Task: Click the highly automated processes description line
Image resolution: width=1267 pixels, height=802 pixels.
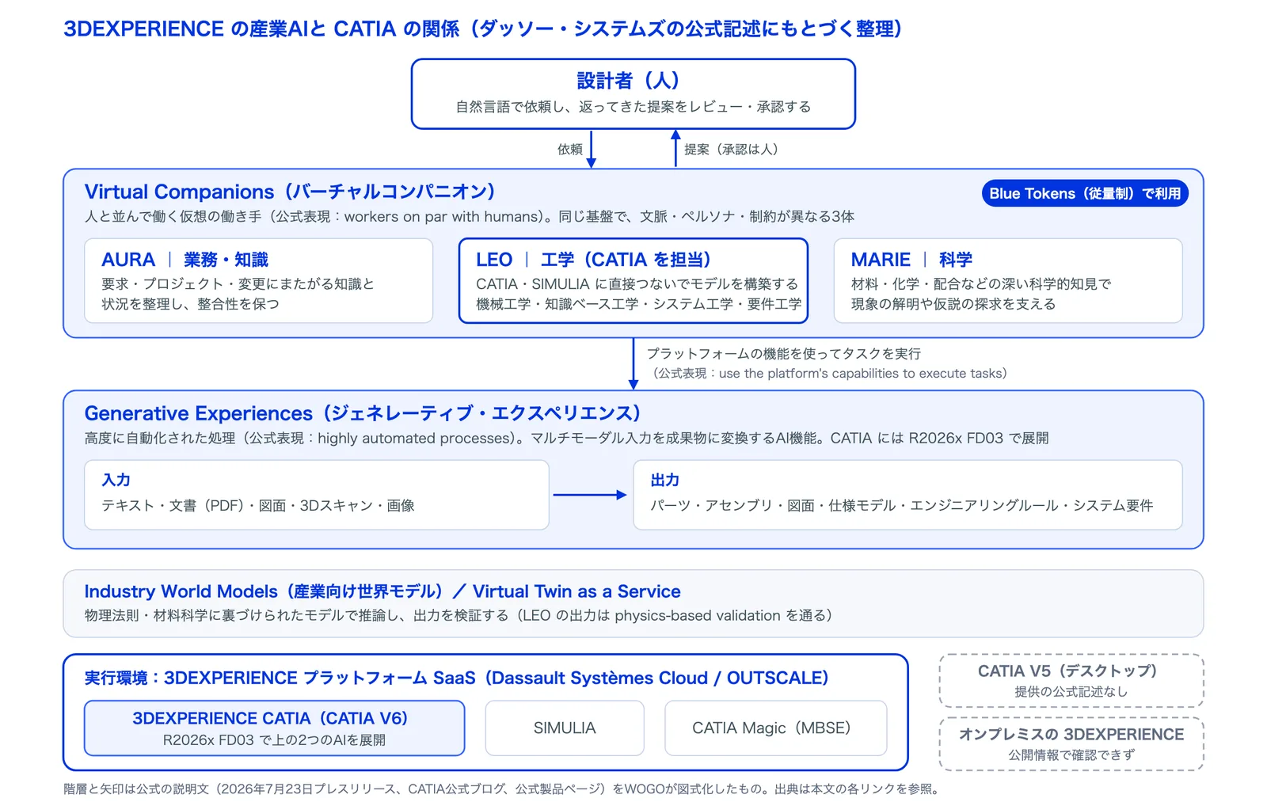Action: 566,438
